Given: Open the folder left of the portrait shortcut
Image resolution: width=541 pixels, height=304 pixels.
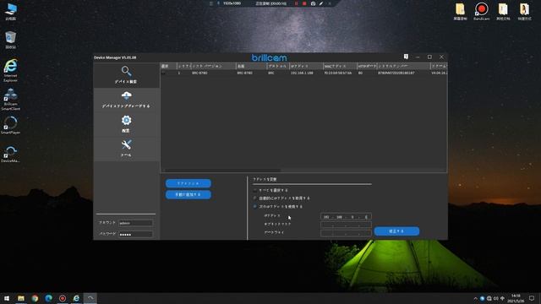Looking at the screenshot, I should pyautogui.click(x=503, y=11).
